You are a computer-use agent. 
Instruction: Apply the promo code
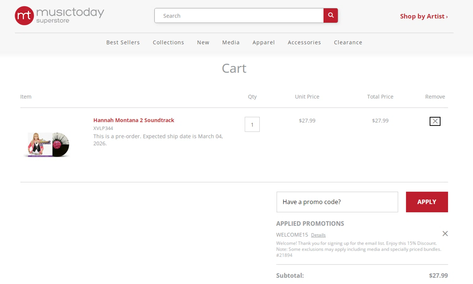pos(427,202)
